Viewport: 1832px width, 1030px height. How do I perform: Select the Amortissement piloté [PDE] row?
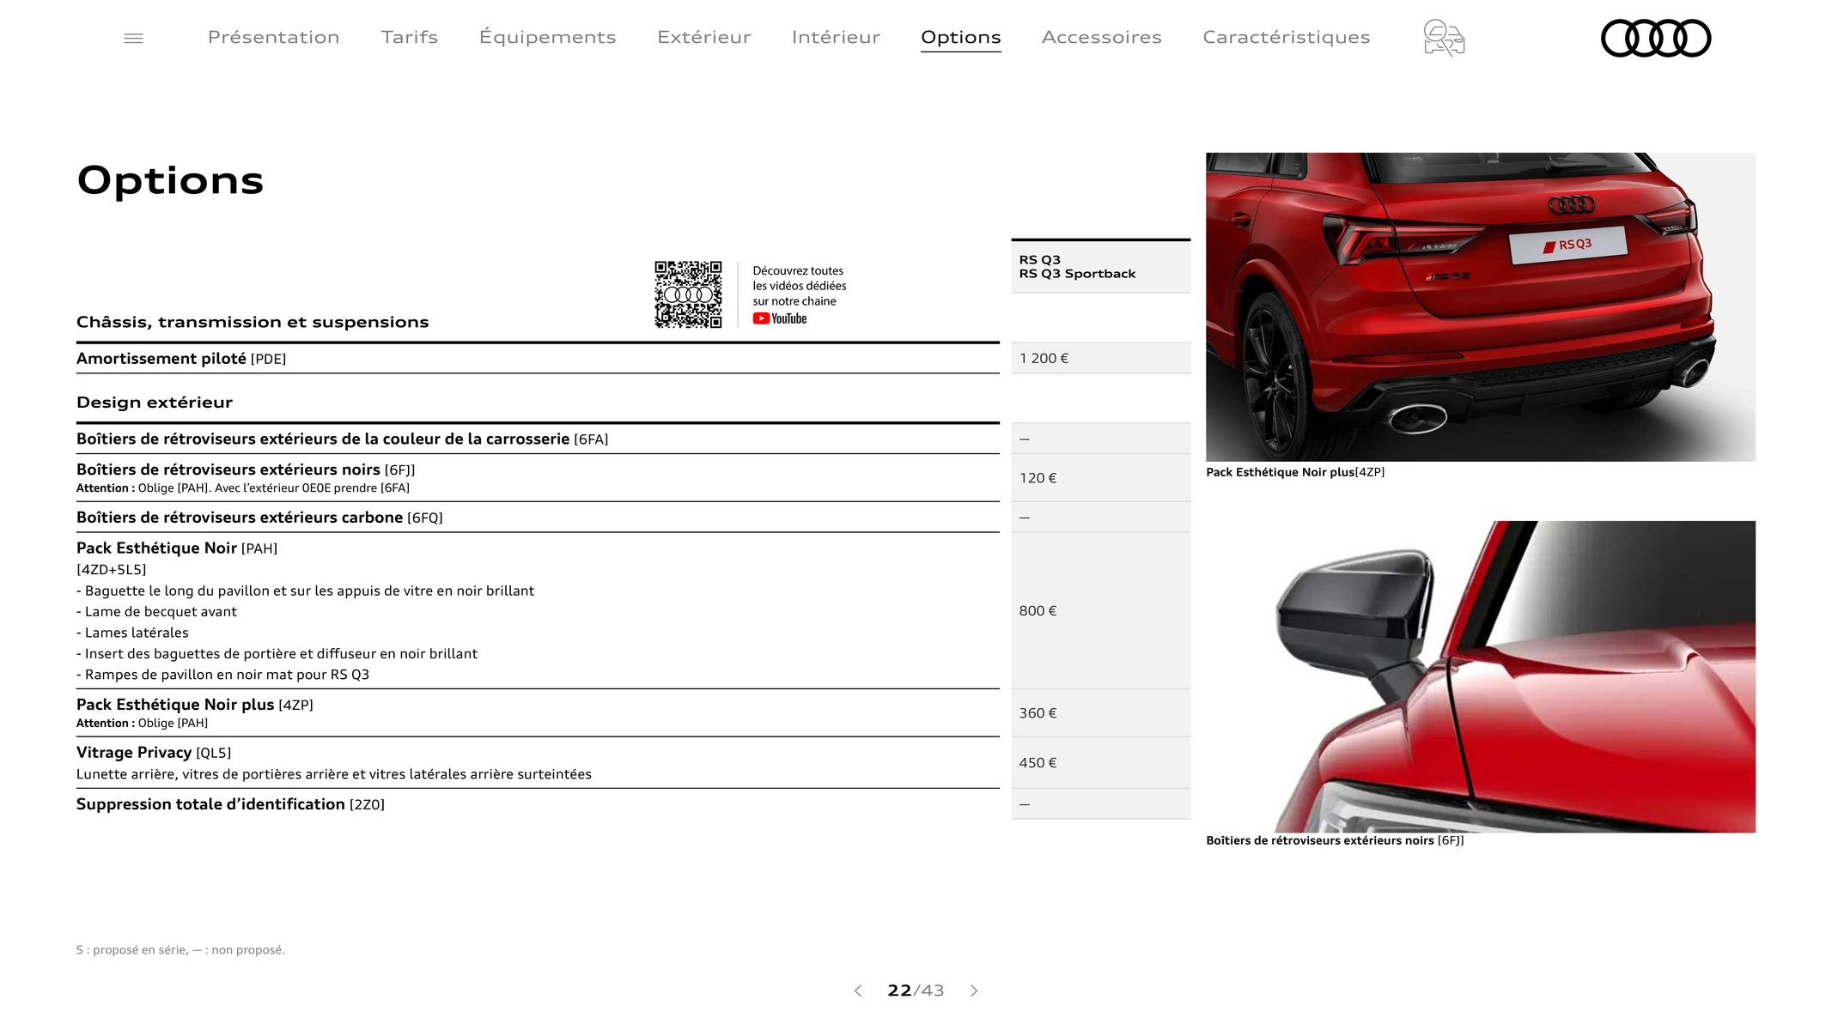[x=538, y=358]
